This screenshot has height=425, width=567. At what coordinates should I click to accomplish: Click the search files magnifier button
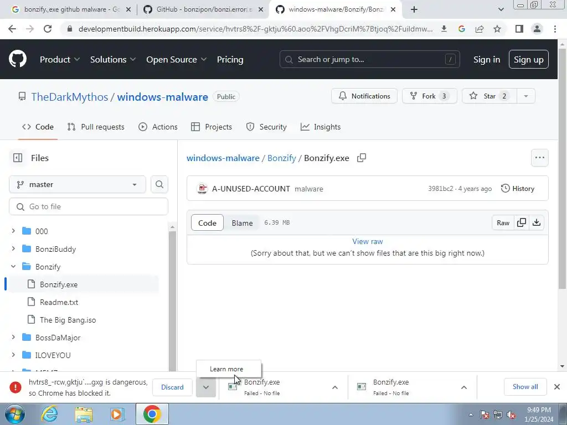159,184
